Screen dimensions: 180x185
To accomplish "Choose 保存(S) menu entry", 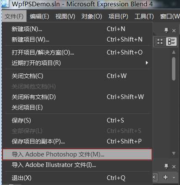I will [77, 120].
